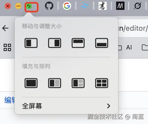Fill the screen with window icon
This screenshot has height=124, width=148.
tap(31, 83)
